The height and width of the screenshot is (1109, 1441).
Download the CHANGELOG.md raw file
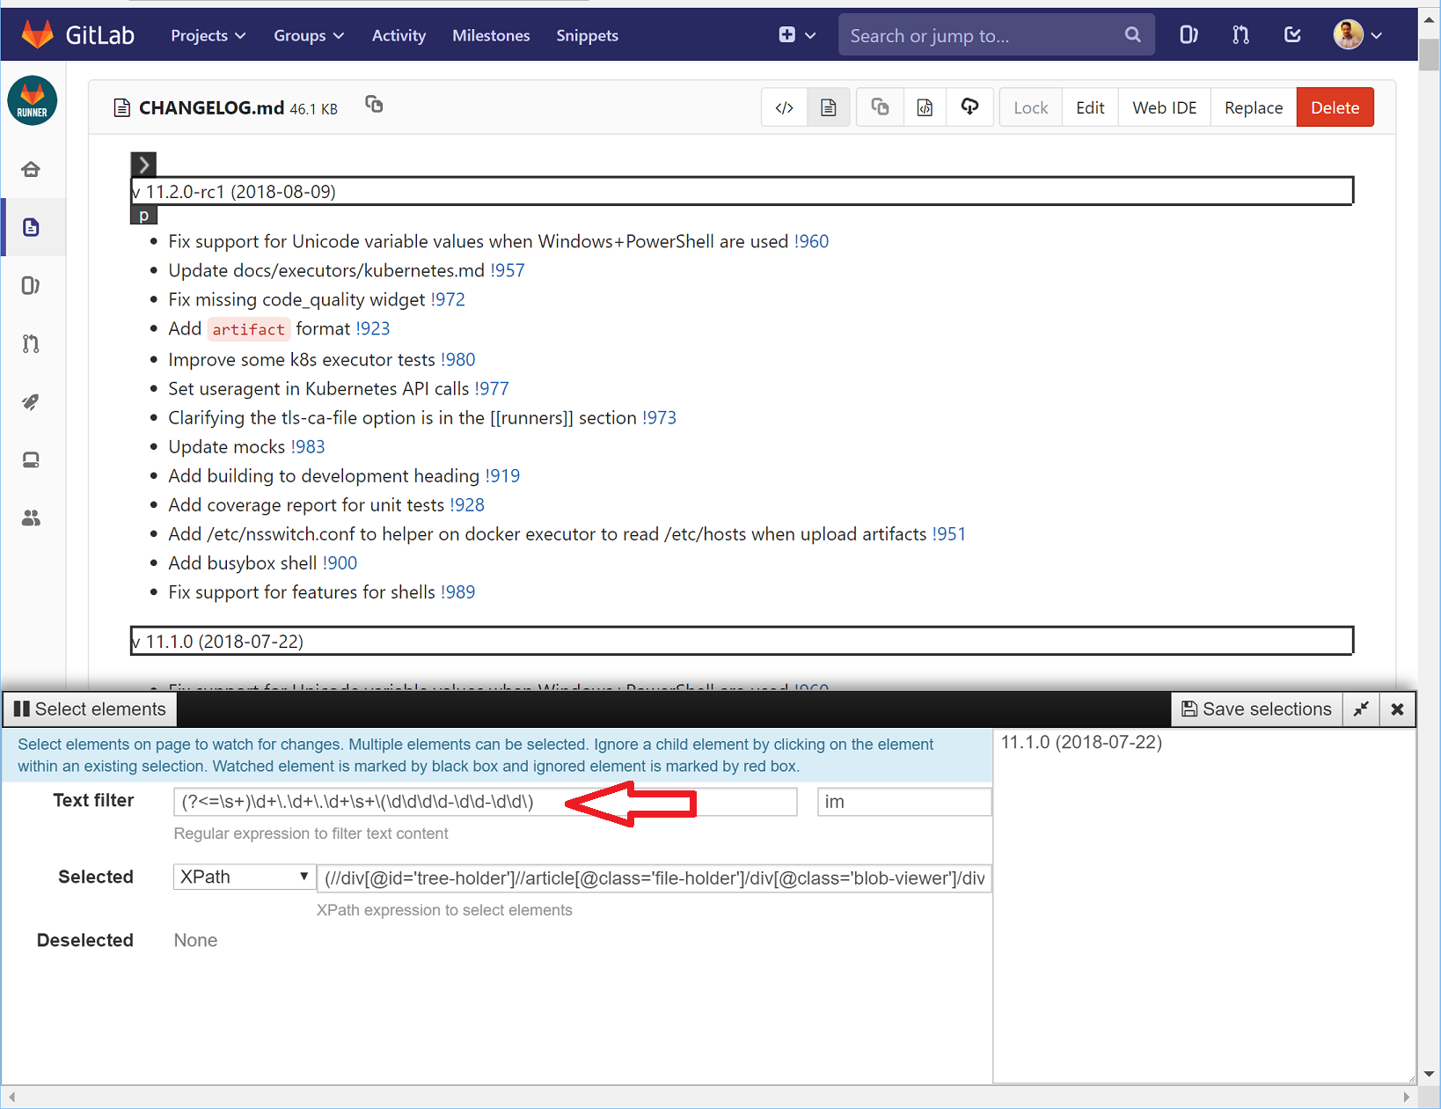[969, 106]
